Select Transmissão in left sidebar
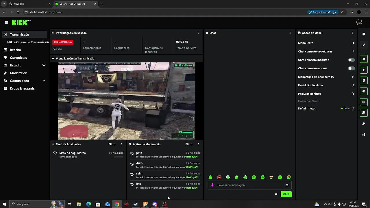This screenshot has width=370, height=208. click(x=24, y=34)
